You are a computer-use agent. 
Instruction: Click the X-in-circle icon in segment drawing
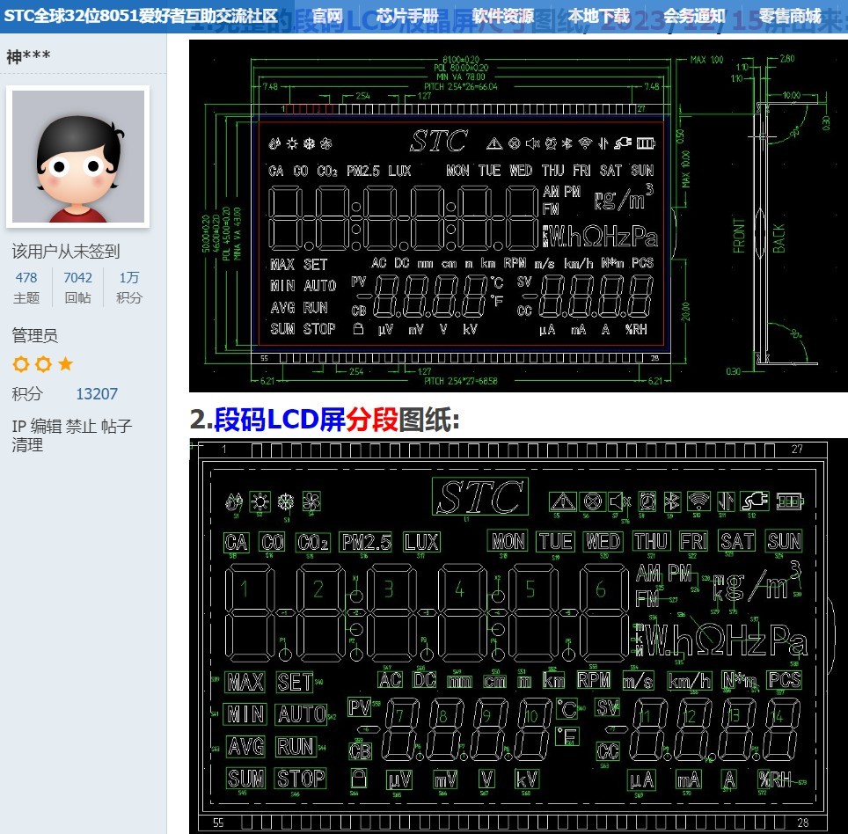point(593,501)
